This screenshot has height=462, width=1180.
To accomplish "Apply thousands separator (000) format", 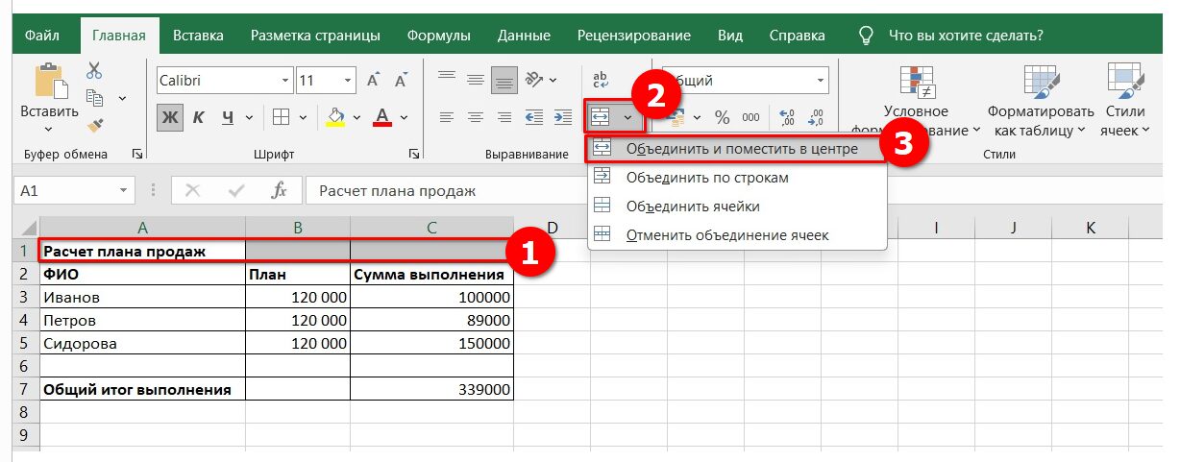I will click(750, 118).
